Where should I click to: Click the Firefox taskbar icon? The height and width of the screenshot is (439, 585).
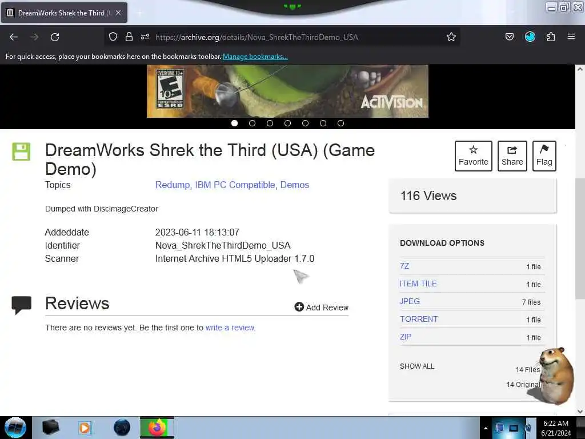157,428
